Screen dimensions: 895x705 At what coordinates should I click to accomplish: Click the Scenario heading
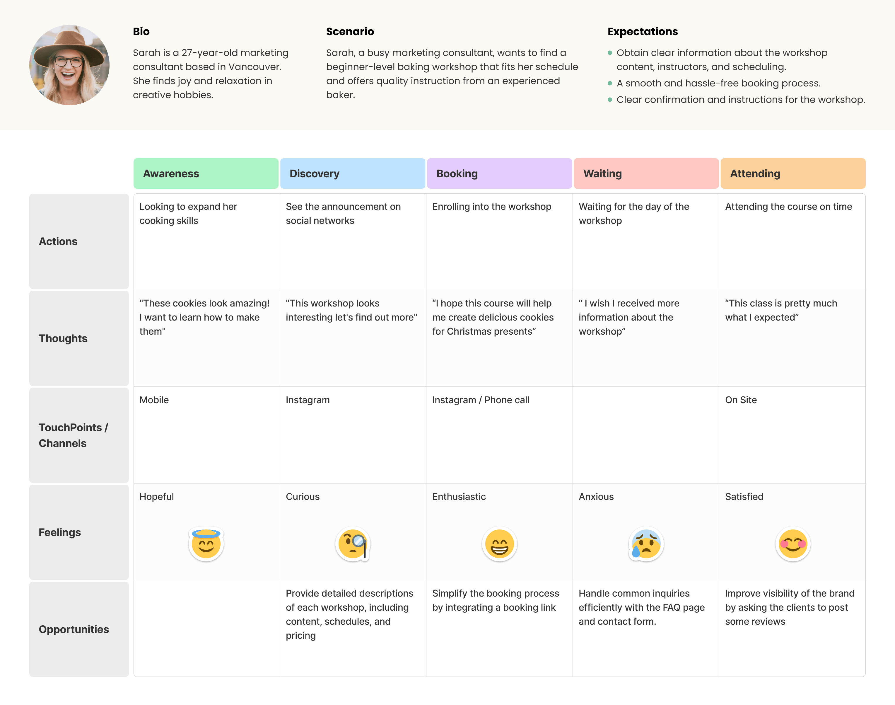tap(350, 31)
